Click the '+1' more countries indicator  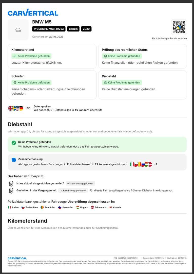156,164
